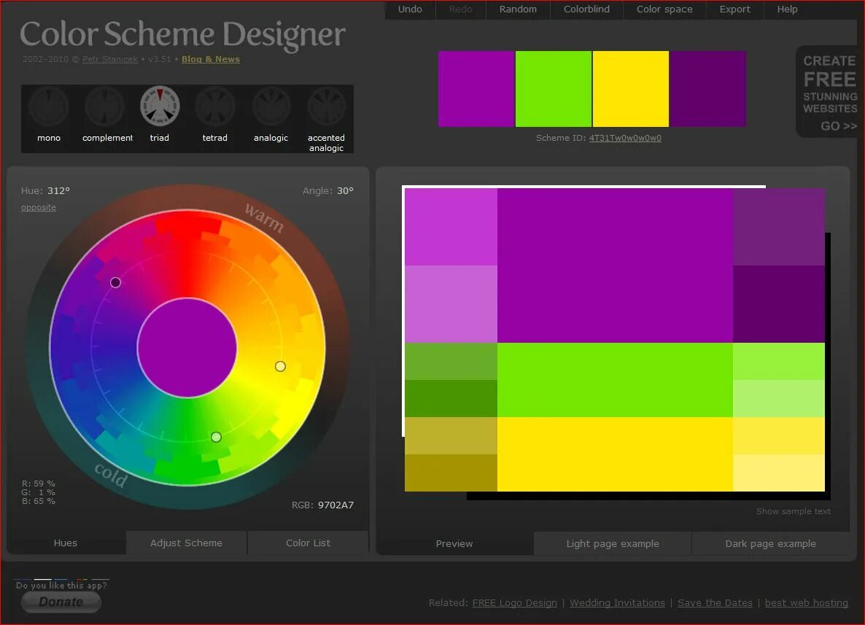Open the Blog & News link
Viewport: 865px width, 625px height.
(x=211, y=59)
